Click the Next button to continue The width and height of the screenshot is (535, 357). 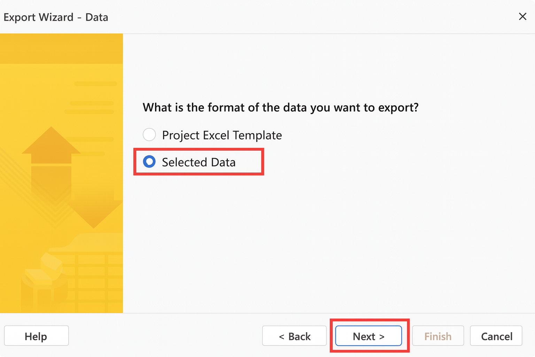click(369, 336)
